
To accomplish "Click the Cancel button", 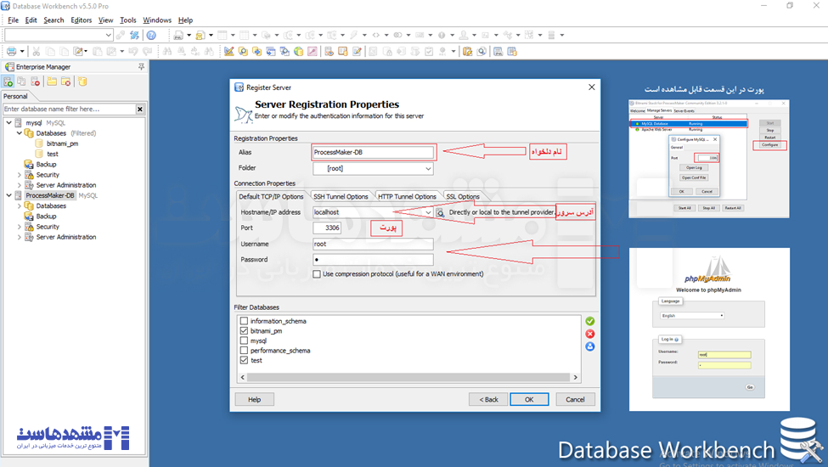I will point(575,399).
